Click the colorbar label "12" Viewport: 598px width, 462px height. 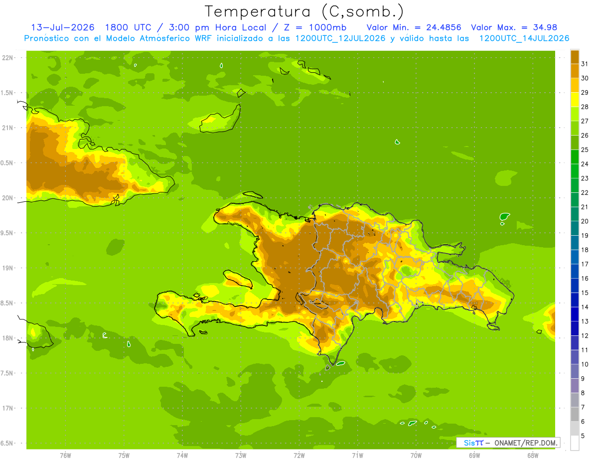click(x=585, y=336)
